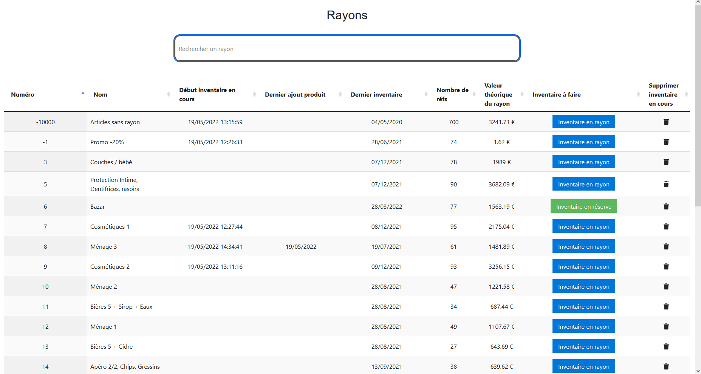
Task: Click Inventaire en rayon for Protection Intime
Action: [x=583, y=184]
